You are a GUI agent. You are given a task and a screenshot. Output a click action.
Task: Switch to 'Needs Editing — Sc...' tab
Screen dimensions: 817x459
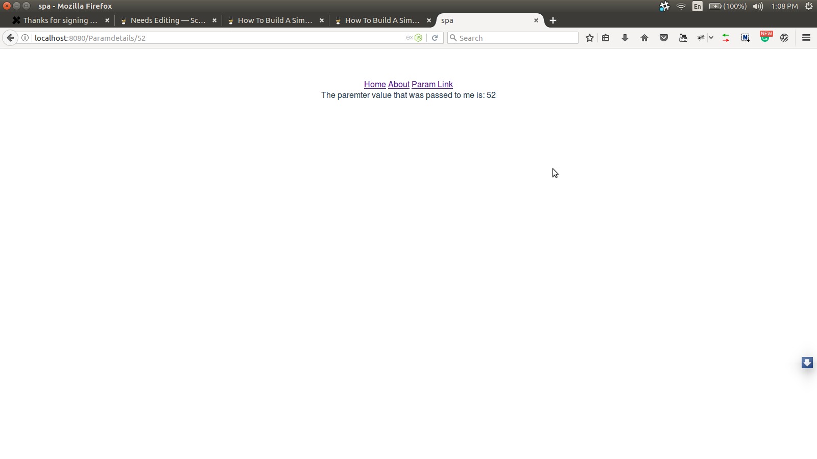coord(168,20)
